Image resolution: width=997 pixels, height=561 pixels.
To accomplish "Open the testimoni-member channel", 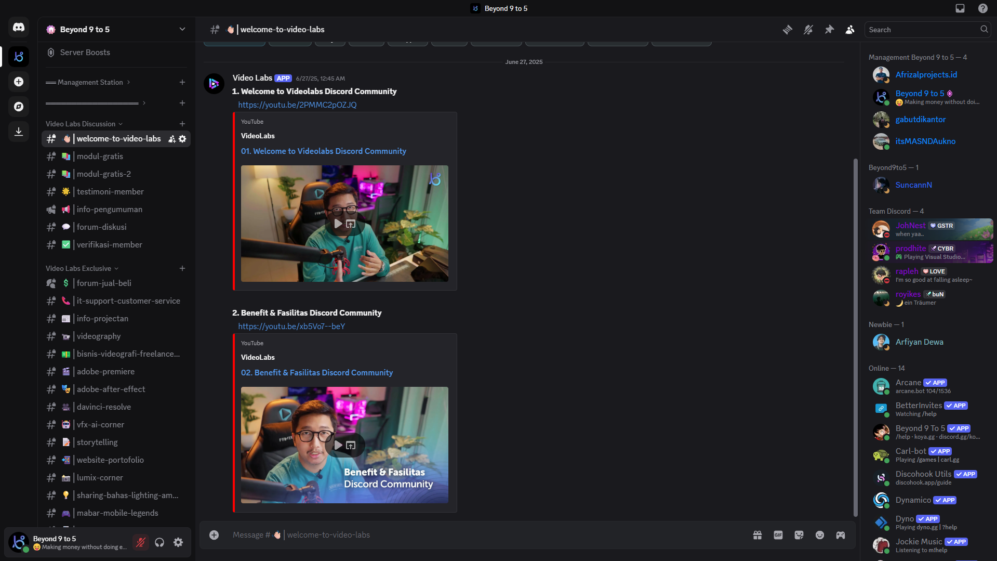I will [x=116, y=192].
